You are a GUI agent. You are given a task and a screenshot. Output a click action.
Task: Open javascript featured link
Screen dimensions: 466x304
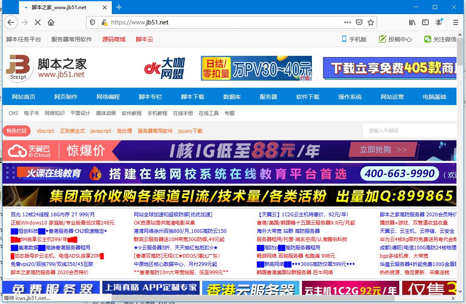pyautogui.click(x=101, y=131)
